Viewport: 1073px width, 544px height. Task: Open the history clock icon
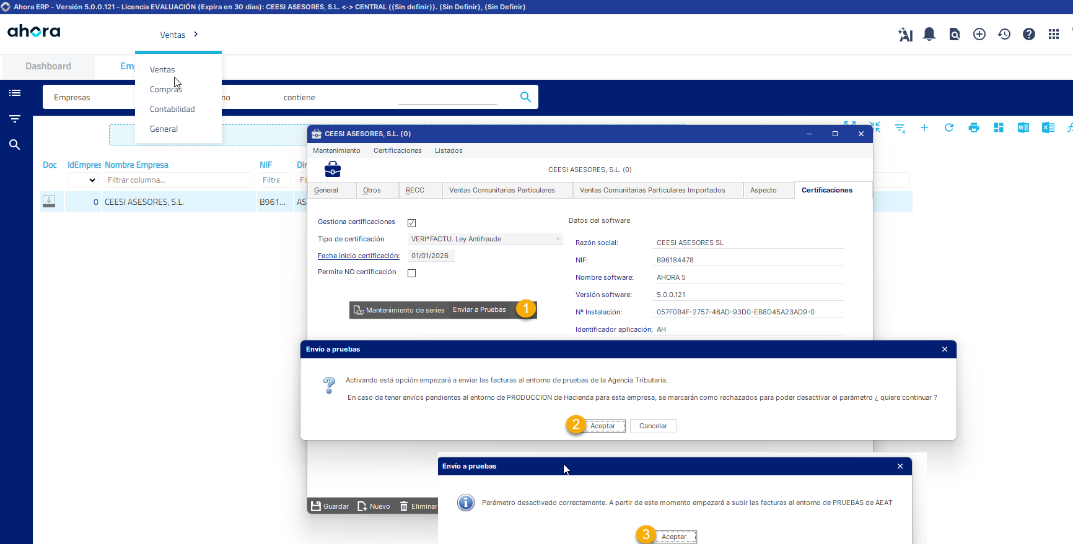[x=1004, y=34]
